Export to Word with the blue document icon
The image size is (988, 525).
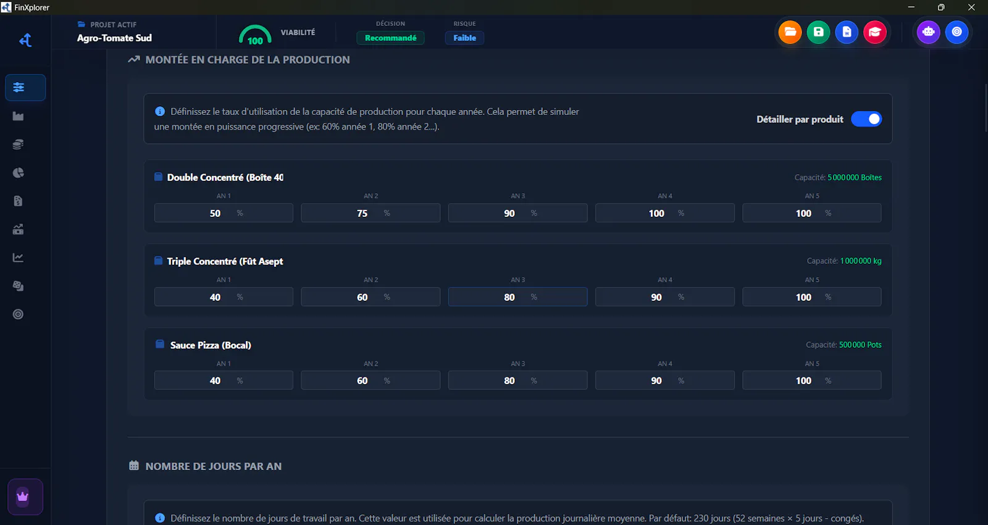click(847, 32)
